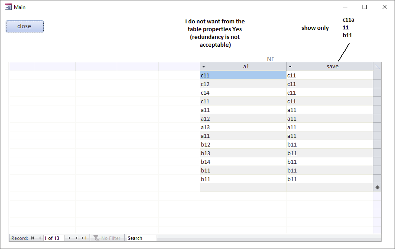Click the b12 cell
The height and width of the screenshot is (249, 395).
[243, 144]
